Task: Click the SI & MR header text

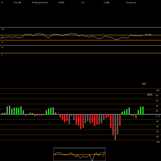Action: pyautogui.click(x=17, y=3)
